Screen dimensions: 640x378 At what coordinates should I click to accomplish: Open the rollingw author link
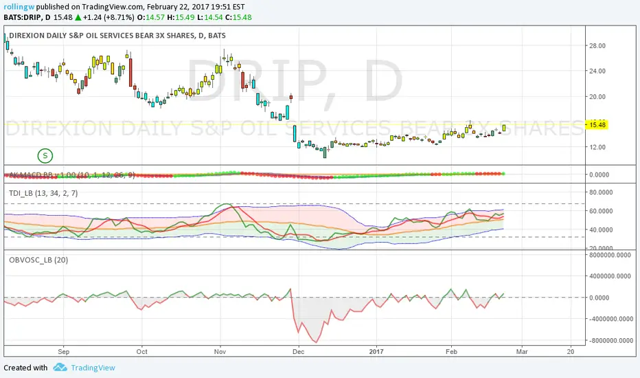(19, 7)
